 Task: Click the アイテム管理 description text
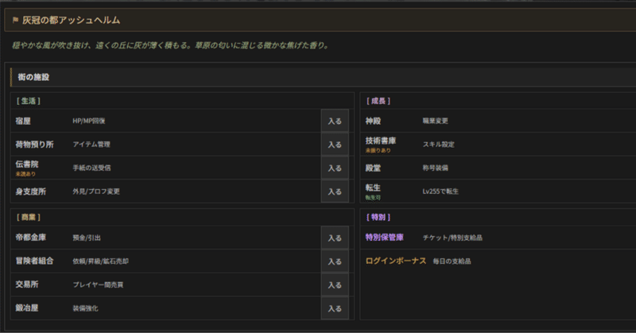coord(91,145)
